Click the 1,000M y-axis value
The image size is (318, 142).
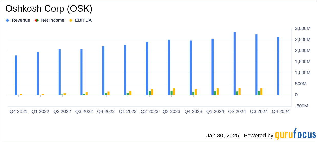(x=303, y=73)
